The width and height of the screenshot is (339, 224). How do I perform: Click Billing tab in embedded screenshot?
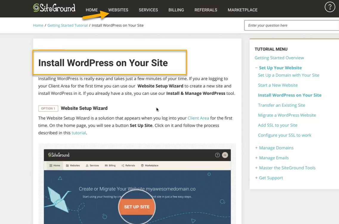click(x=110, y=165)
